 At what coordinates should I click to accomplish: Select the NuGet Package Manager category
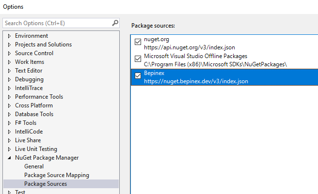[x=47, y=158]
